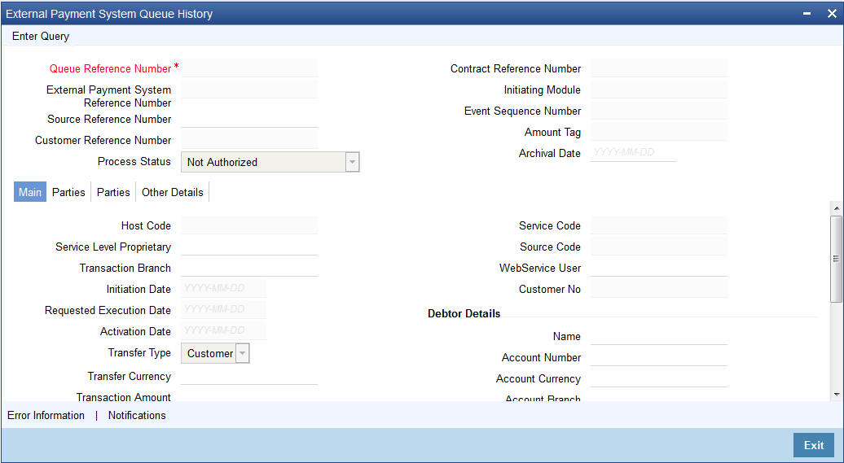Image resolution: width=844 pixels, height=463 pixels.
Task: Open the first Parties tab
Action: click(x=68, y=192)
